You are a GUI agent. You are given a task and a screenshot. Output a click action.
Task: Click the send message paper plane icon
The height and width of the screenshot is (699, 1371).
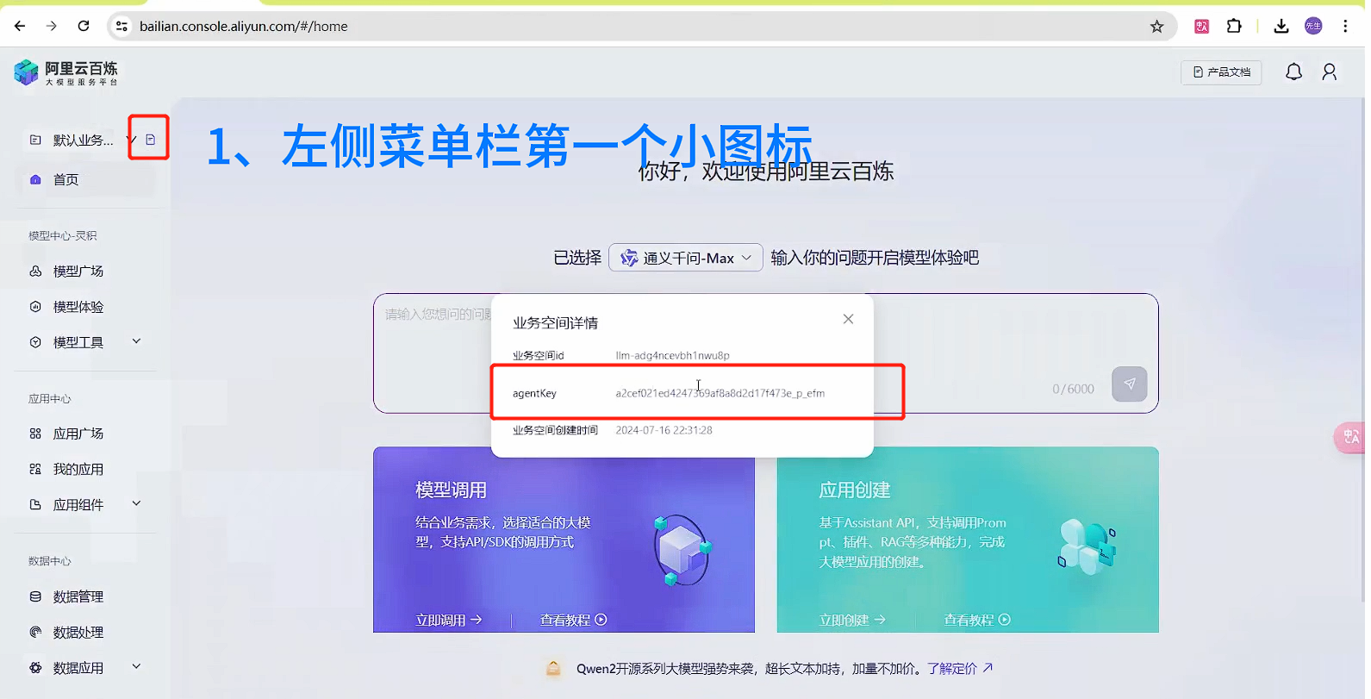point(1129,384)
